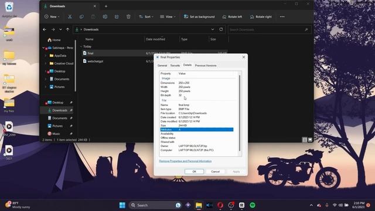
Task: Open the Sort options dropdown
Action: tap(146, 17)
